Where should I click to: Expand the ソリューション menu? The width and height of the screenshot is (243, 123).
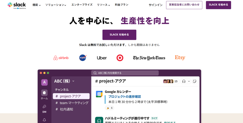56,5
